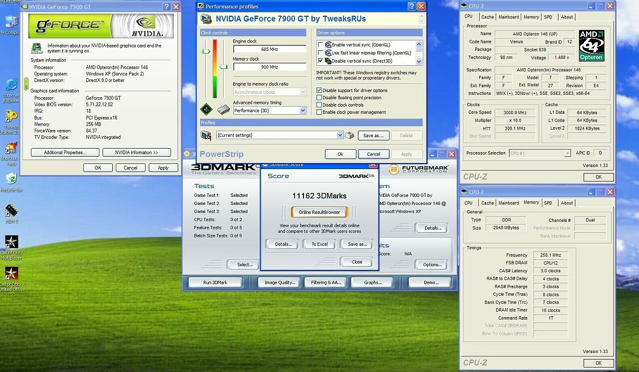
Task: Click the GL icon beside fast linear mipmap filtering
Action: [x=328, y=53]
